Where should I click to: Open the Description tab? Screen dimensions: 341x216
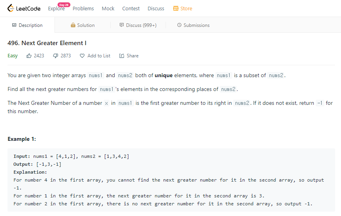pos(27,25)
